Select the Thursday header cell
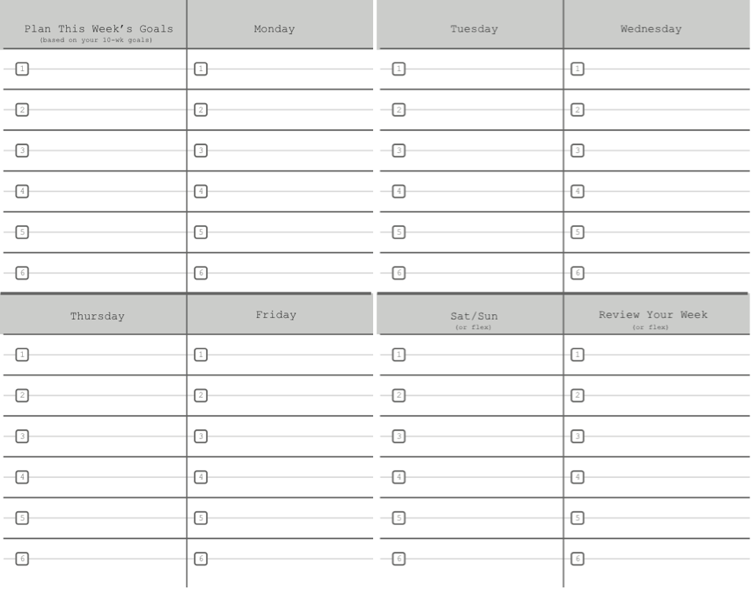The height and width of the screenshot is (589, 751). click(x=94, y=314)
